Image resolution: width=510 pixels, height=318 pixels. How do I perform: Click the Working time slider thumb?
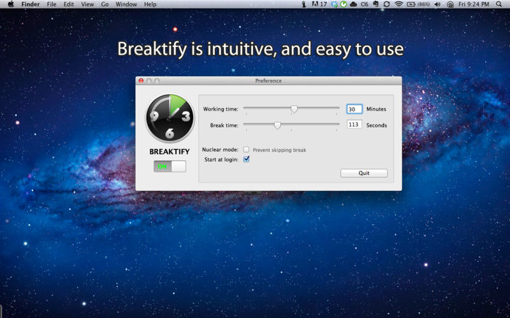coord(294,109)
